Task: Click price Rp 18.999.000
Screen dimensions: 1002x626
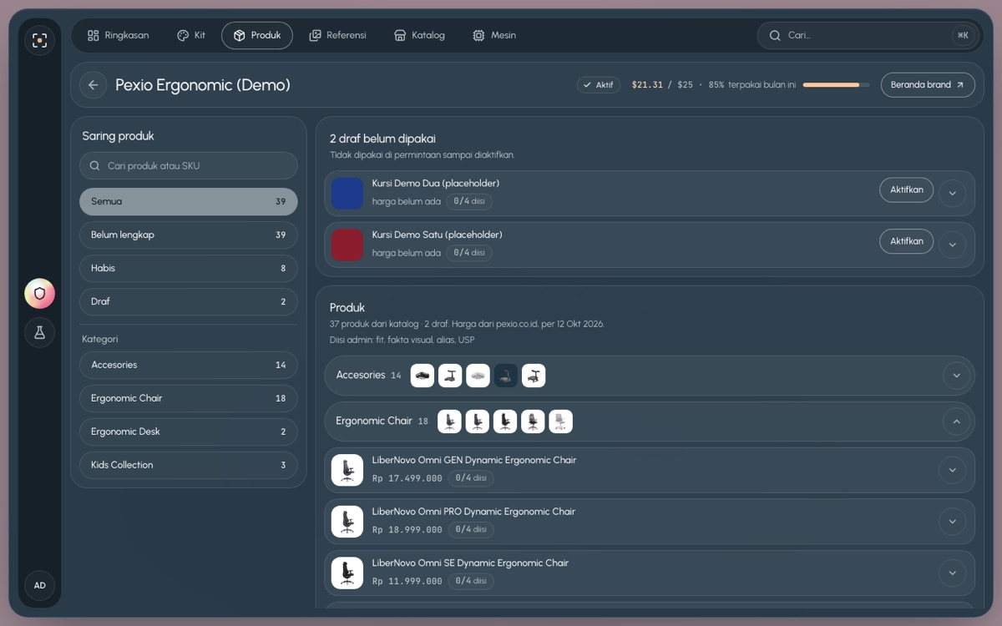Action: 407,530
